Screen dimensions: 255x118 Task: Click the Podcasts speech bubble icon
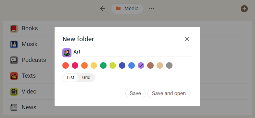(x=14, y=60)
